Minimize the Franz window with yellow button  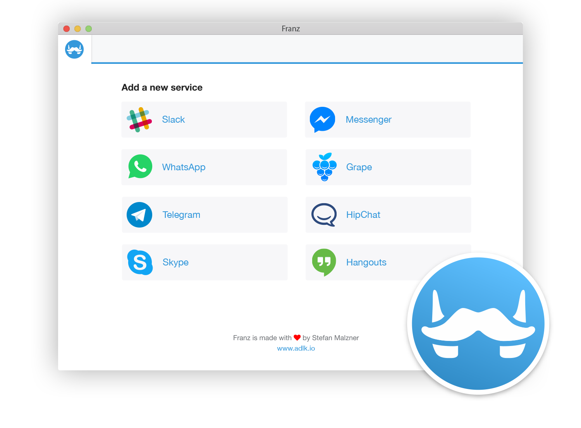(x=77, y=29)
